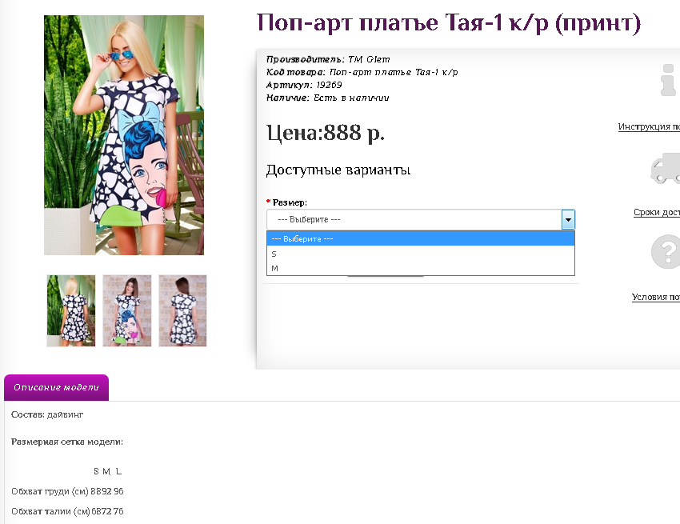Click the question mark icon
The height and width of the screenshot is (524, 680).
click(x=666, y=251)
